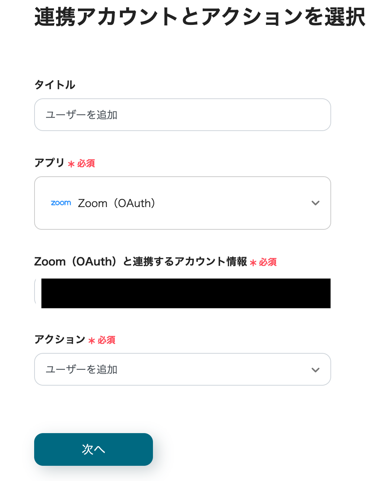Expand the Zoom（OAuth）app selection box
This screenshot has height=481, width=369.
pos(182,203)
